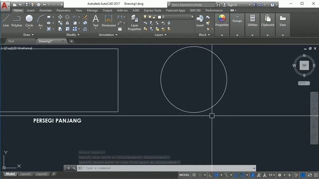The height and width of the screenshot is (179, 319).
Task: Click the Undo arrow in quick access
Action: tap(44, 4)
